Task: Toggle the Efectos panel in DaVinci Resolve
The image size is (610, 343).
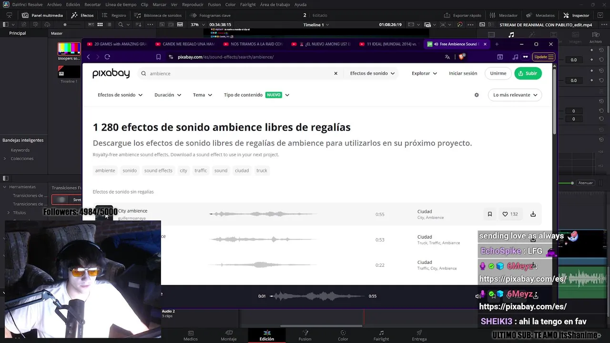Action: [x=82, y=15]
